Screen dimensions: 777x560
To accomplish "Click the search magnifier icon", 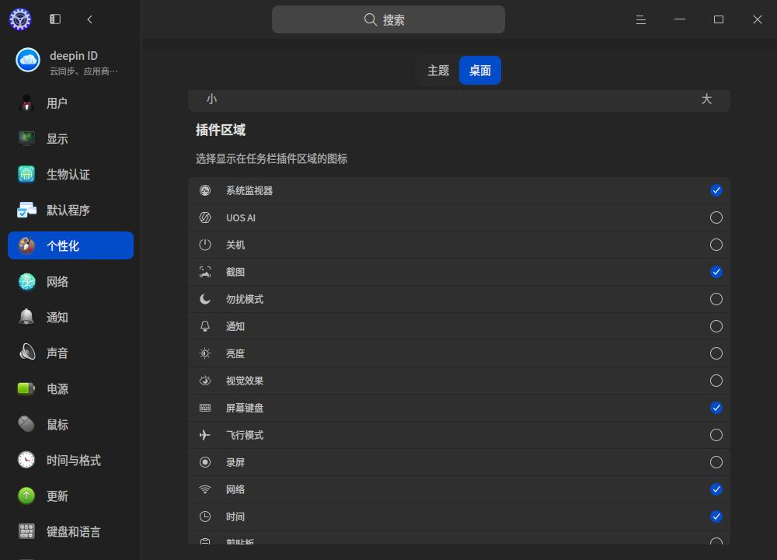I will [x=370, y=19].
